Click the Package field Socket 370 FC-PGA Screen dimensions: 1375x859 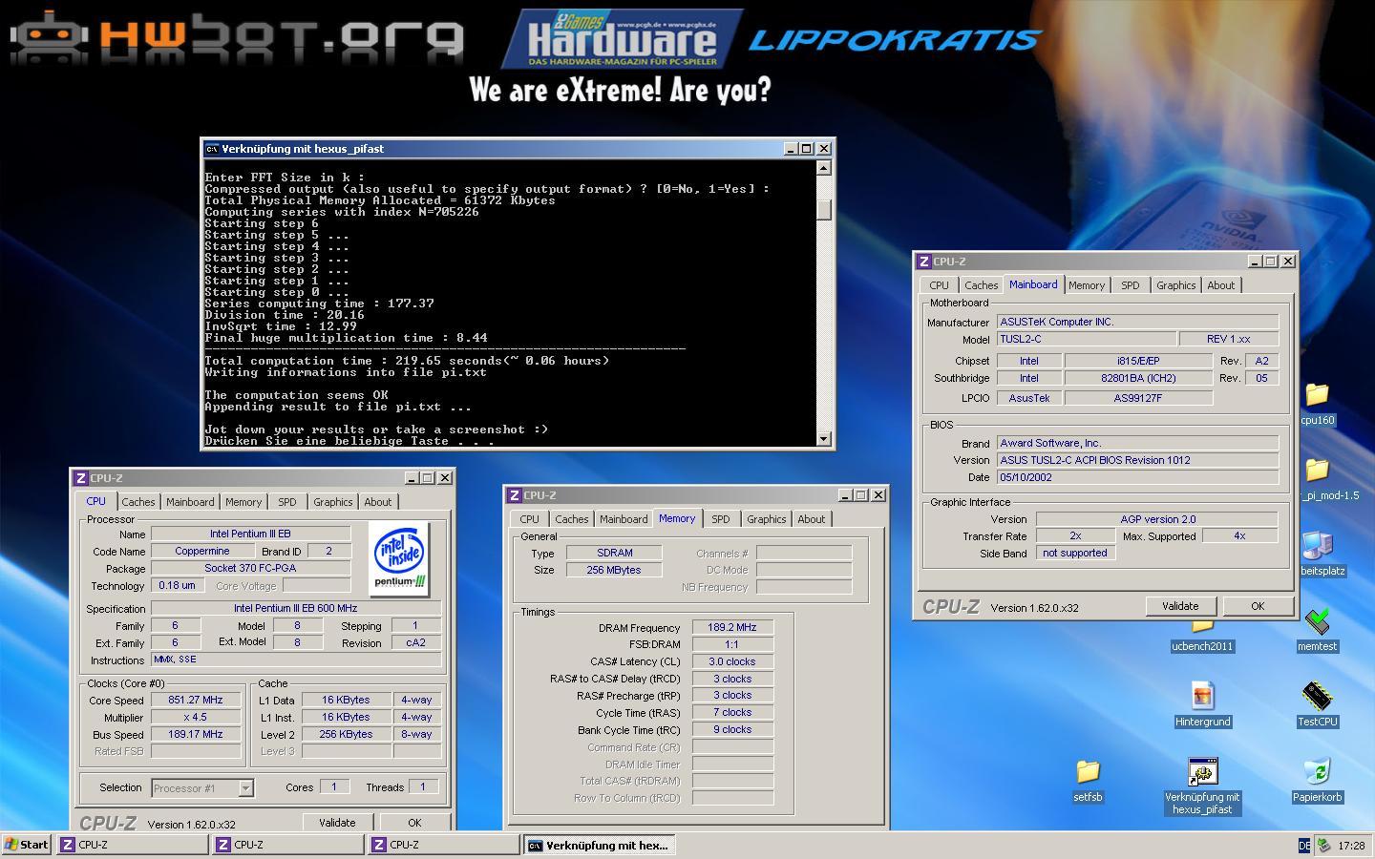click(x=251, y=568)
